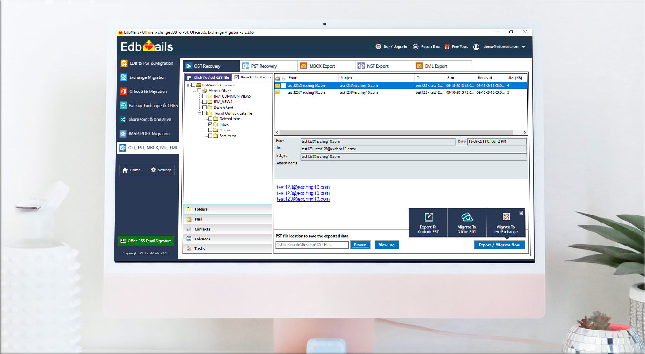Check the Sent Items folder checkbox
Screen dimensions: 645x354
[x=210, y=136]
